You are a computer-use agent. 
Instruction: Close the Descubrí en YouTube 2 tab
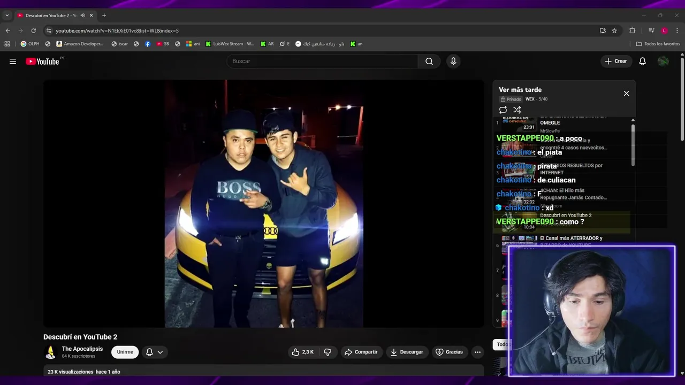91,16
